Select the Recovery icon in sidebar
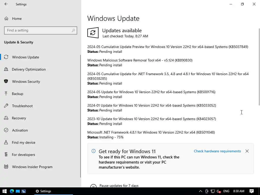Viewport: 260px width, 195px height. [x=6, y=118]
